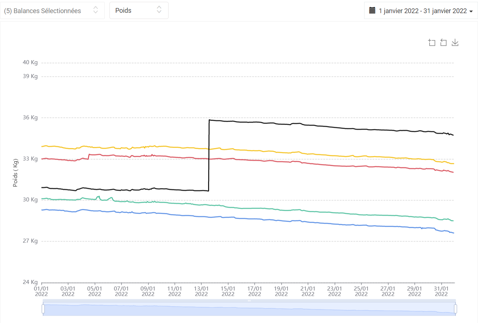Click the 30 Kg axis label

click(30, 199)
